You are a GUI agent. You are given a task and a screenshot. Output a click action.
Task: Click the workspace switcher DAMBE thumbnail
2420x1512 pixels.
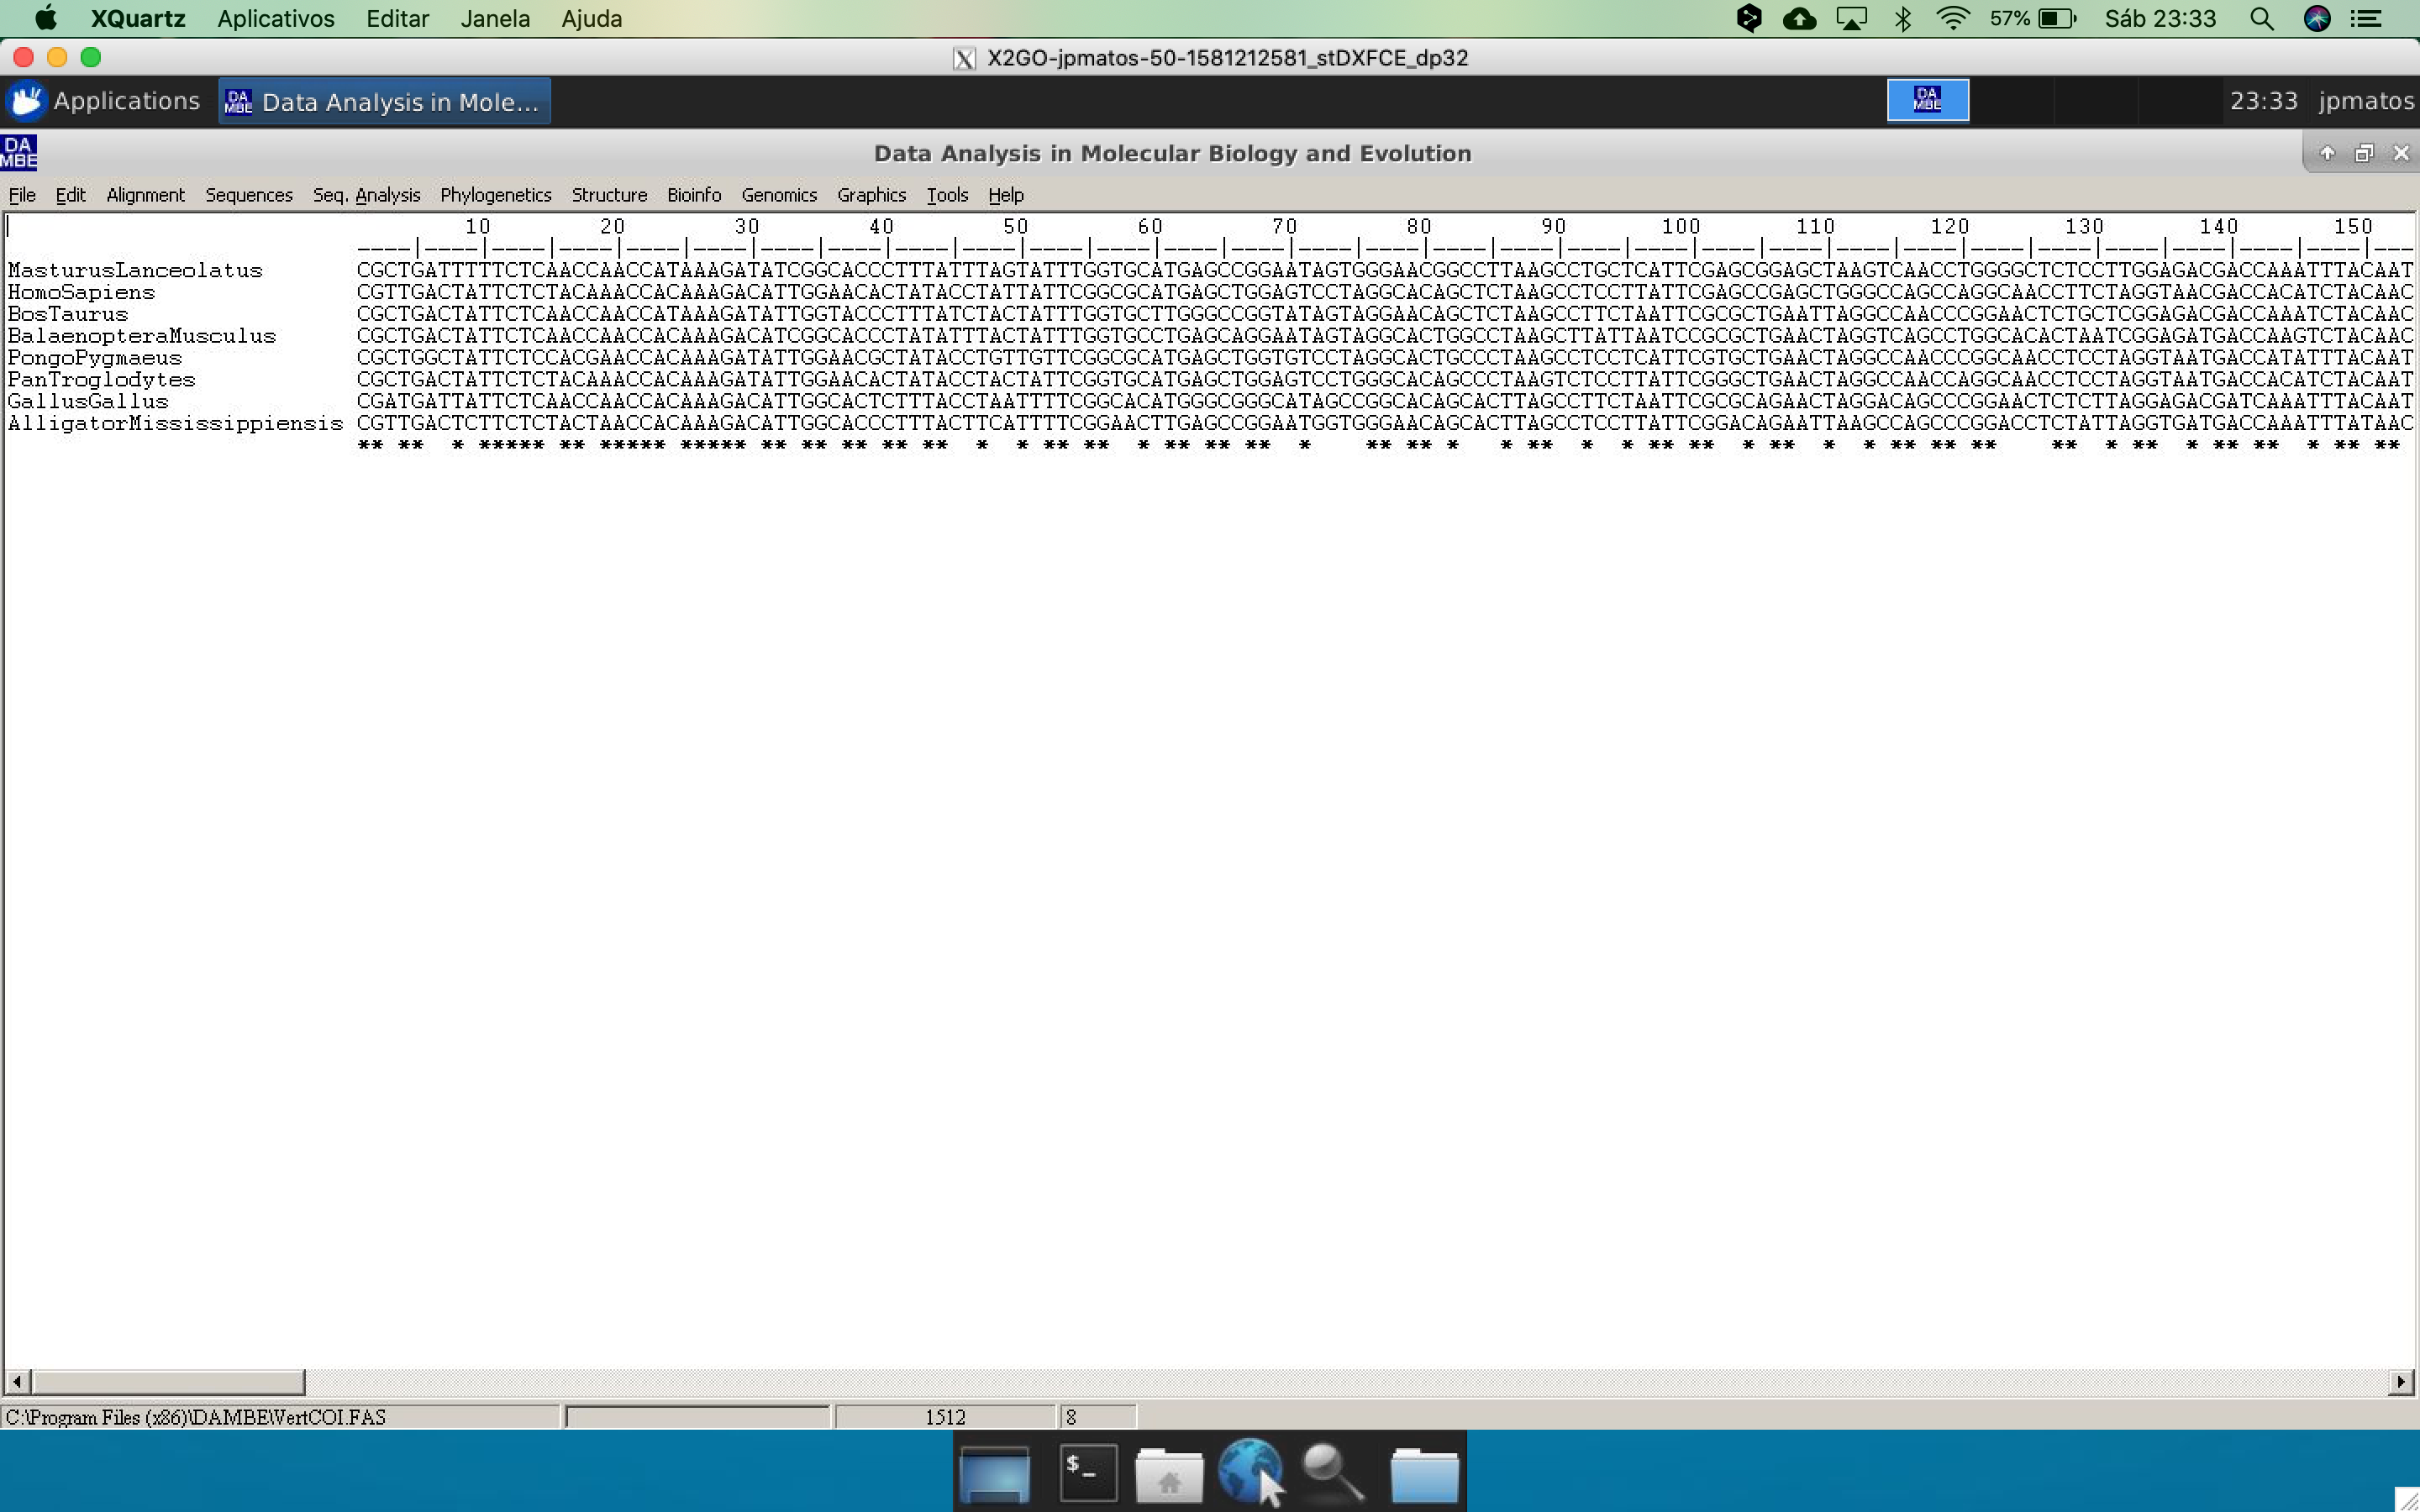point(1927,100)
